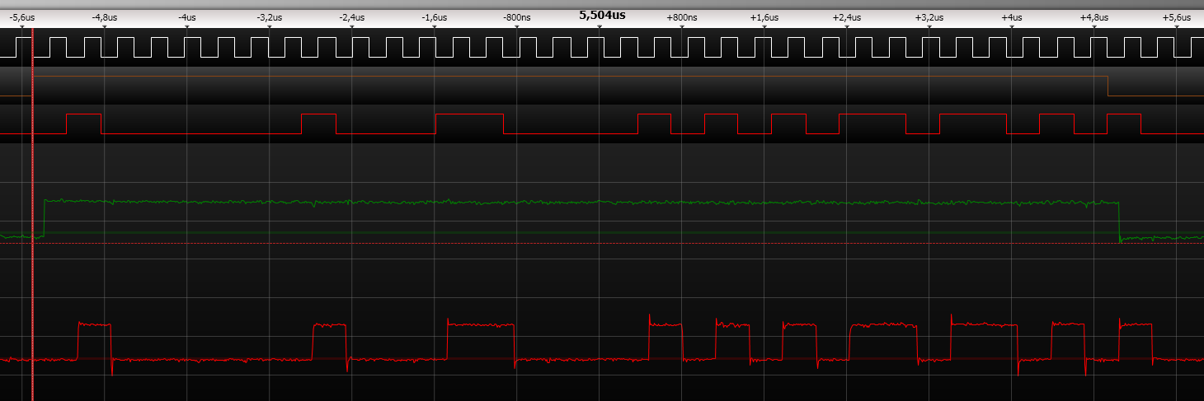This screenshot has width=1204, height=401.
Task: Click the green analog trace falling edge
Action: pyautogui.click(x=1119, y=221)
